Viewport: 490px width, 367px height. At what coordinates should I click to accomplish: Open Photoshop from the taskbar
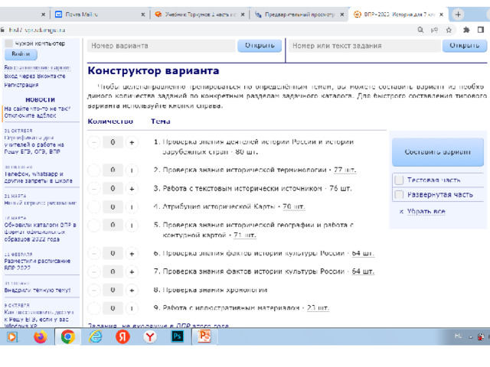178,336
